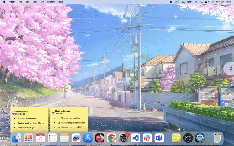234x146 pixels.
Task: Open System Settings with badge notification
Action: [124, 138]
